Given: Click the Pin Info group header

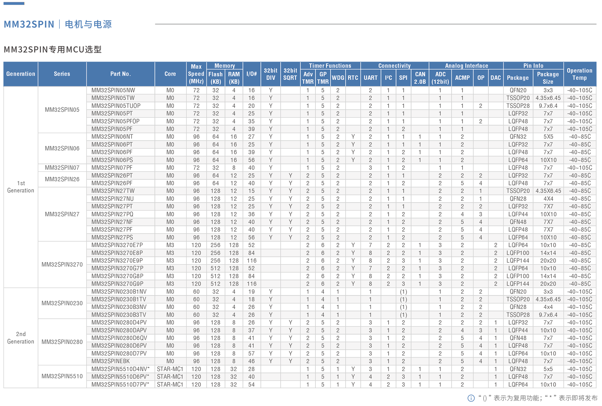Looking at the screenshot, I should pos(533,66).
